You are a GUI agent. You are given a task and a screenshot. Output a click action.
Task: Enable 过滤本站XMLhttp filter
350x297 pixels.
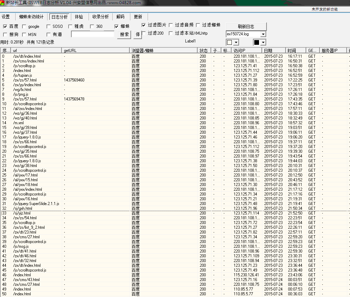[171, 33]
